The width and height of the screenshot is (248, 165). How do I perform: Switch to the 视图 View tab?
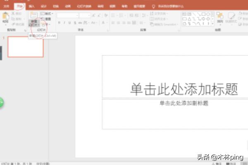(x=112, y=6)
